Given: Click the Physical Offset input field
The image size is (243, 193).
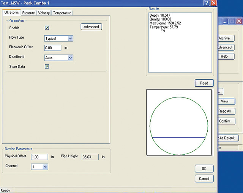Looking at the screenshot, I should [38, 157].
